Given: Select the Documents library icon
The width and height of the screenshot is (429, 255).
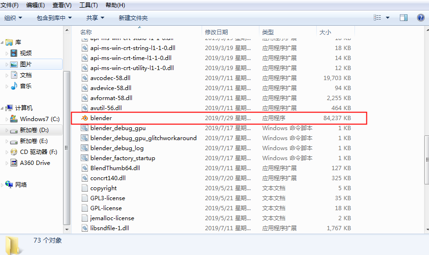Looking at the screenshot, I should click(x=14, y=75).
